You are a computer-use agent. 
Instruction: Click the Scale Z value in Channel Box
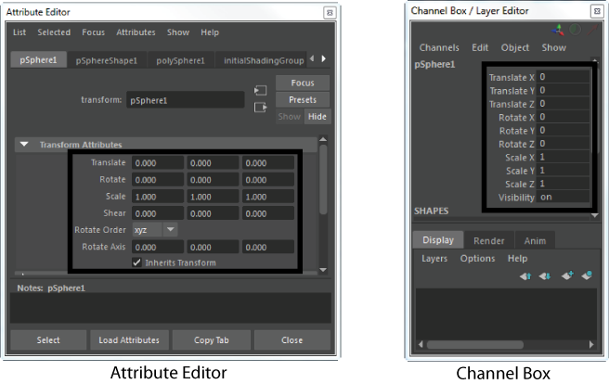click(563, 184)
